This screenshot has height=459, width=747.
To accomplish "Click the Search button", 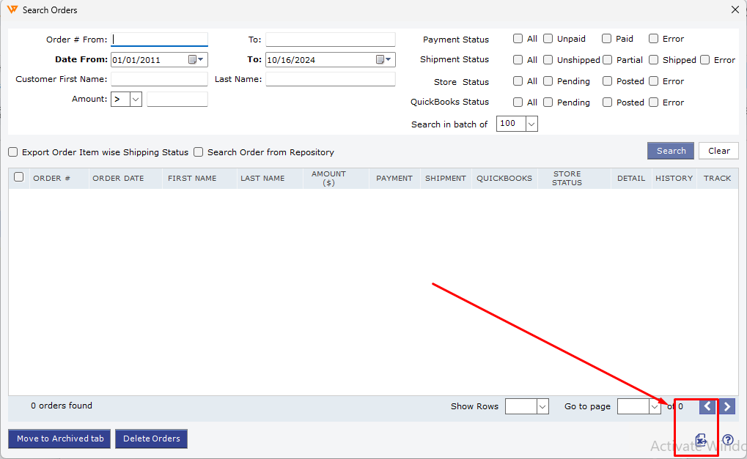I will (671, 151).
